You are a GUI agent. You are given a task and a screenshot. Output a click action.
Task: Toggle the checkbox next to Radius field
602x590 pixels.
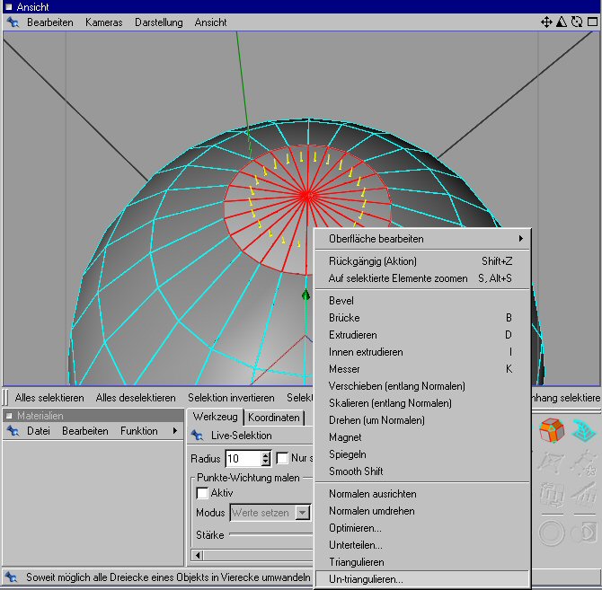[x=282, y=459]
